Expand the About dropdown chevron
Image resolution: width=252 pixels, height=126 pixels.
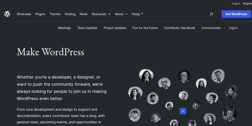(126, 14)
